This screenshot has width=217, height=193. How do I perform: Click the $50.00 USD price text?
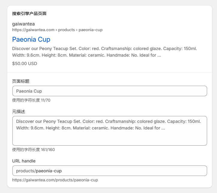click(25, 64)
